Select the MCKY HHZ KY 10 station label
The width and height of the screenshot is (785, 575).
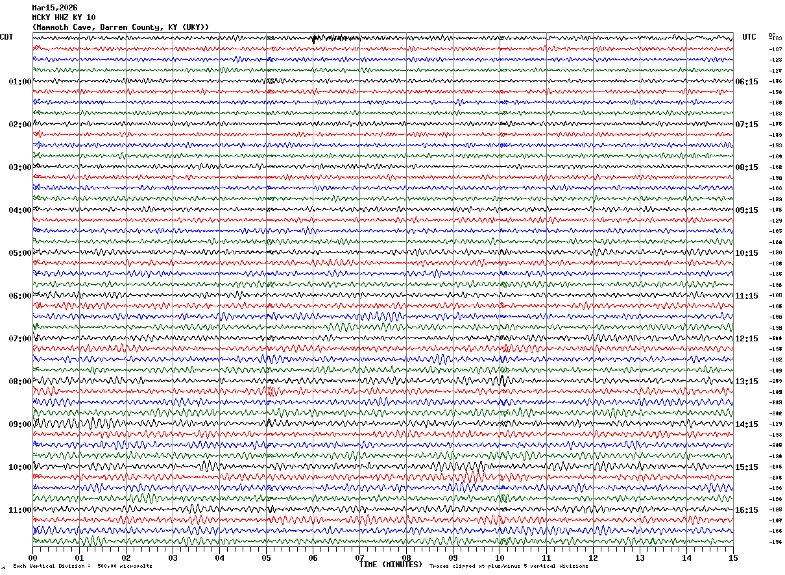point(64,18)
